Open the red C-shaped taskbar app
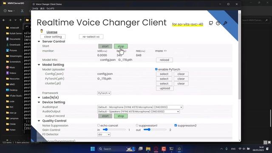272x153 pixels. click(164, 149)
